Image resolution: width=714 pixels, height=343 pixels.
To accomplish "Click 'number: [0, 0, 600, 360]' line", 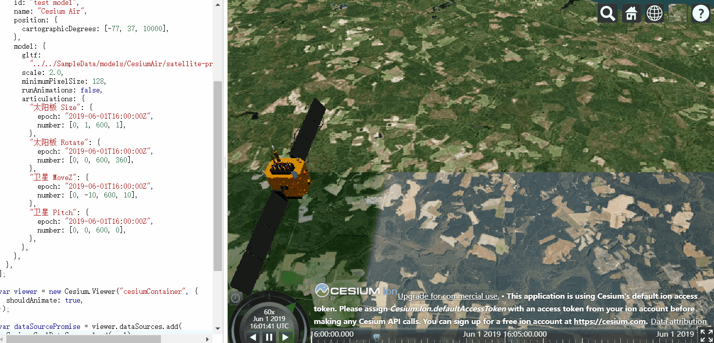I will click(85, 160).
